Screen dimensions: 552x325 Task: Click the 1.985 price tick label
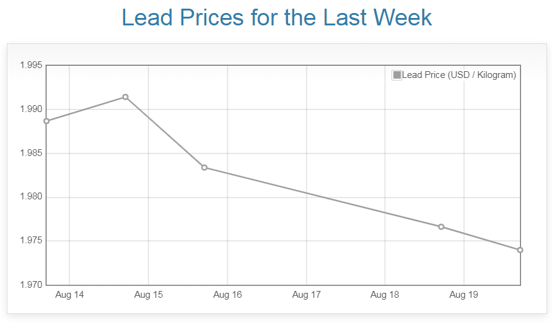coord(30,154)
